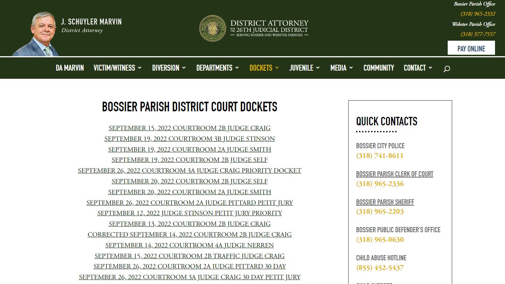
Task: Open the Contact menu item
Action: point(415,68)
